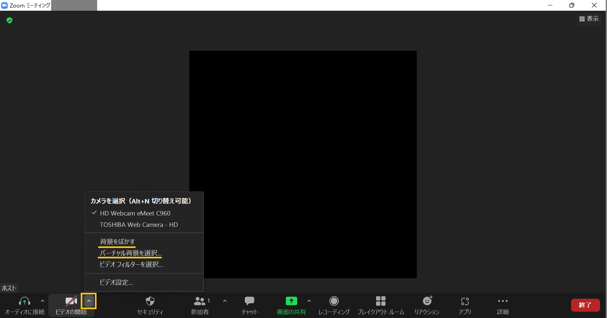607x318 pixels.
Task: Click the green Share Screen icon
Action: [x=291, y=301]
